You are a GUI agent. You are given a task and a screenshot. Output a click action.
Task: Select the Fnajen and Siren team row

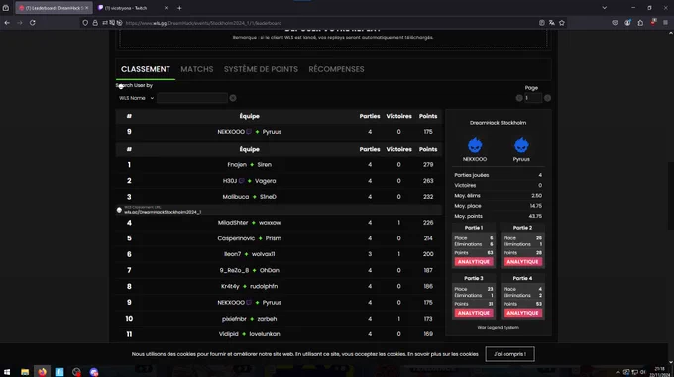[279, 165]
